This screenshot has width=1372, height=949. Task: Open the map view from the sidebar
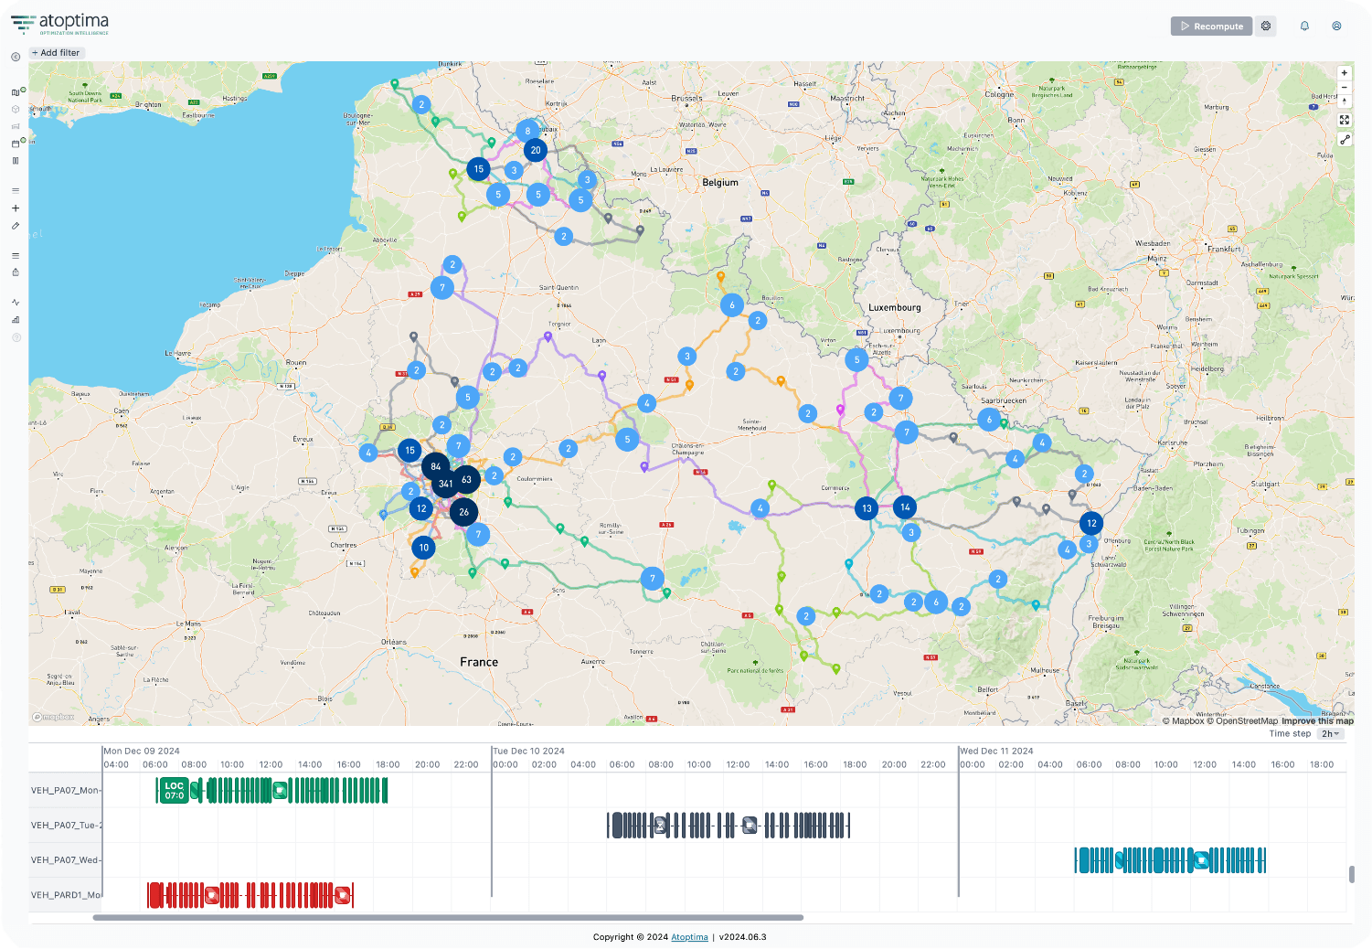[16, 91]
